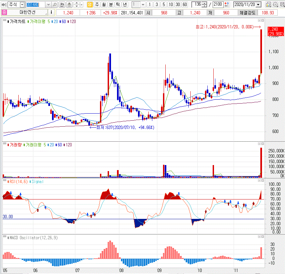Toggle the 20 moving average in price legend
Image resolution: width=285 pixels, height=274 pixels.
pos(55,21)
